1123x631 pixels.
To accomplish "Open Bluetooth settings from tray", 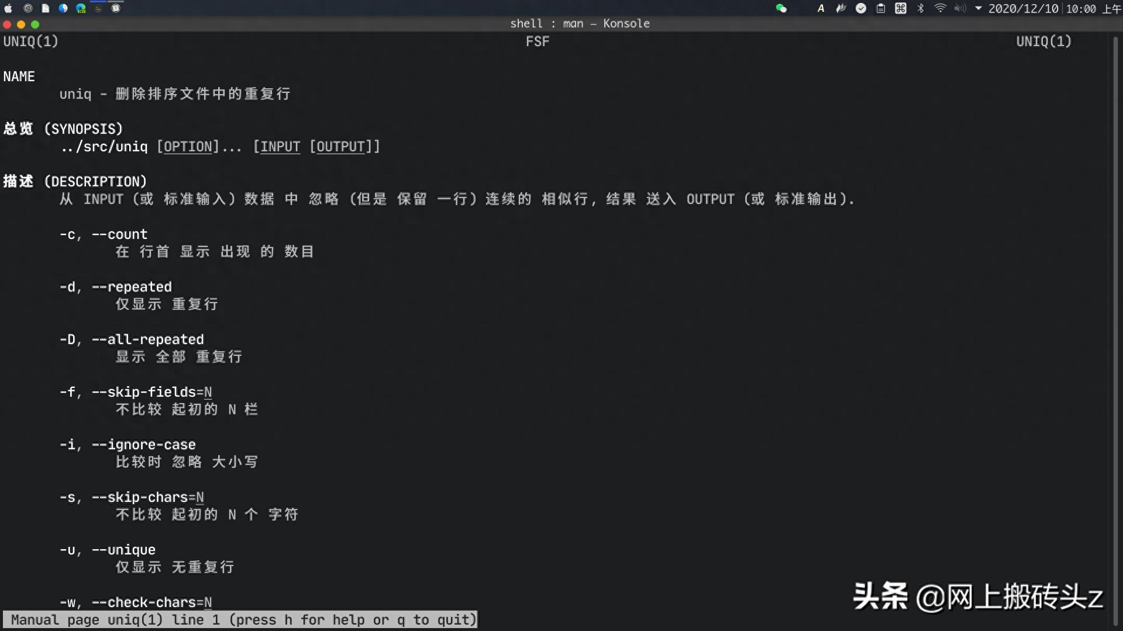I will pos(921,8).
